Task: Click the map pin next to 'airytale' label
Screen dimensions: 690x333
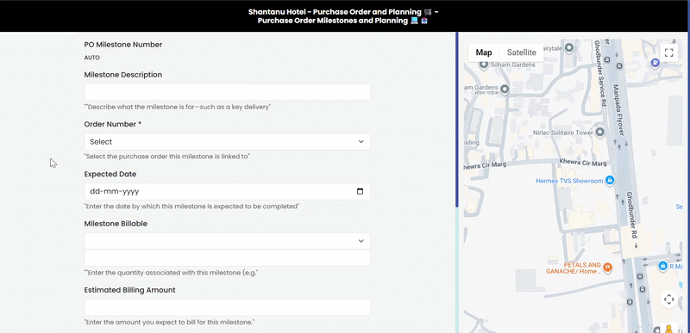Action: [569, 47]
